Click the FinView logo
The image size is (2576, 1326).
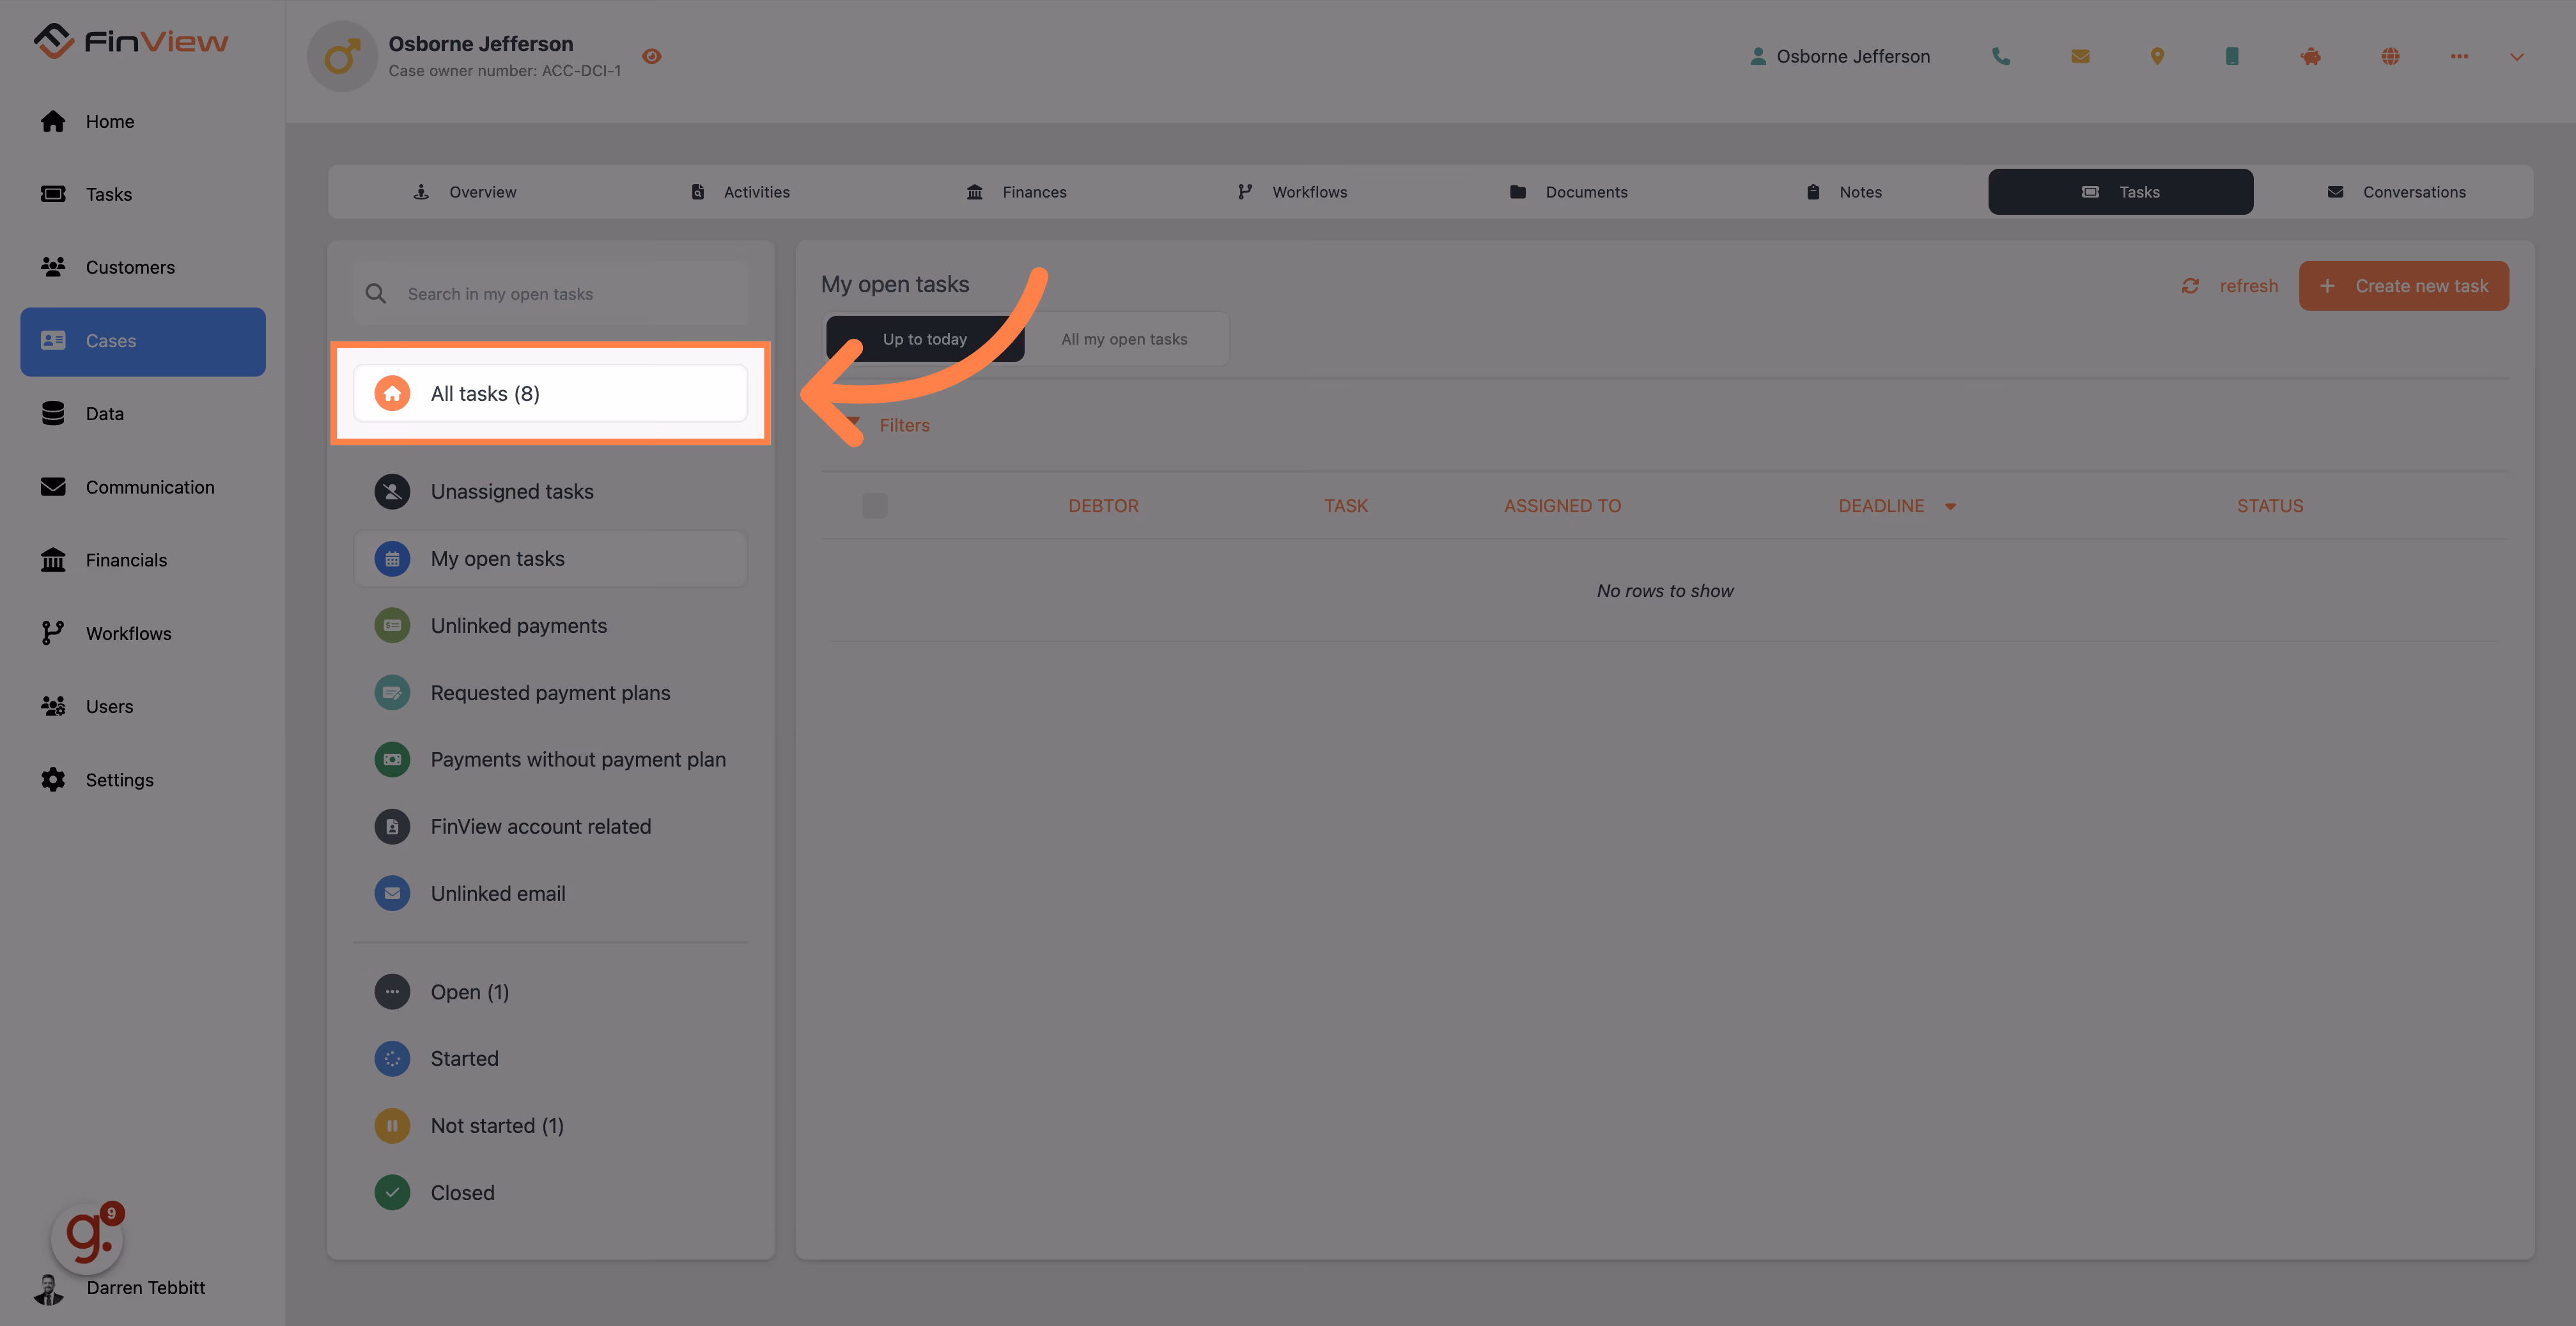pos(131,41)
